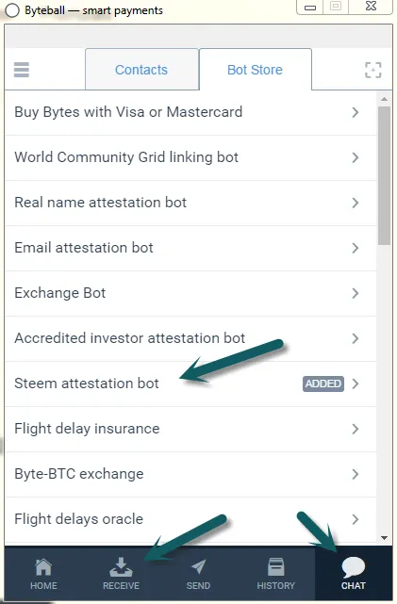Open the Email attestation bot entry
Screen dimensions: 397x604
(x=190, y=248)
